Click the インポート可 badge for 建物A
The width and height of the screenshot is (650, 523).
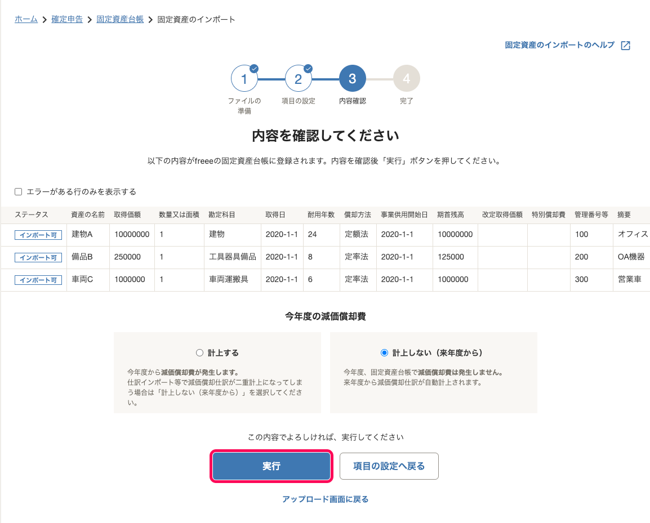tap(38, 235)
